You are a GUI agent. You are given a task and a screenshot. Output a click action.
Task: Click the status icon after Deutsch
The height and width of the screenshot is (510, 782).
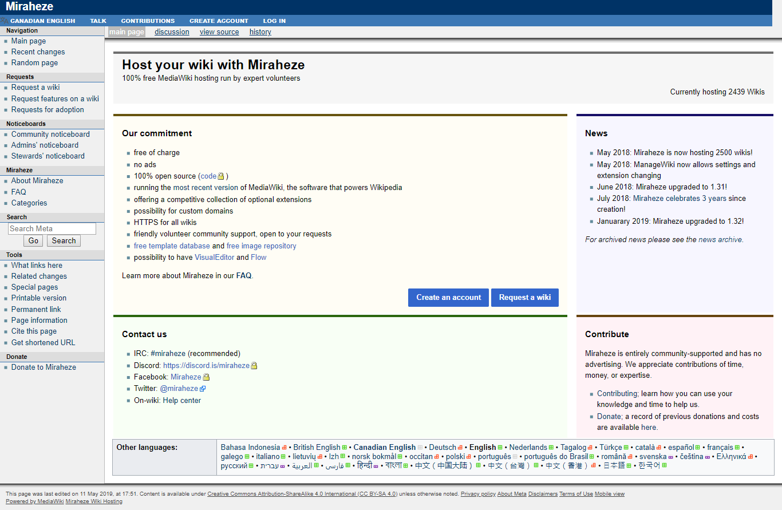(460, 448)
